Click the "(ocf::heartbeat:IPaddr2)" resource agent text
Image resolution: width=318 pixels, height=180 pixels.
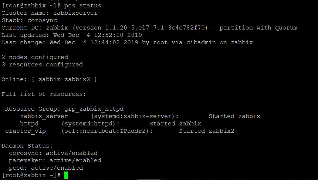pos(107,131)
